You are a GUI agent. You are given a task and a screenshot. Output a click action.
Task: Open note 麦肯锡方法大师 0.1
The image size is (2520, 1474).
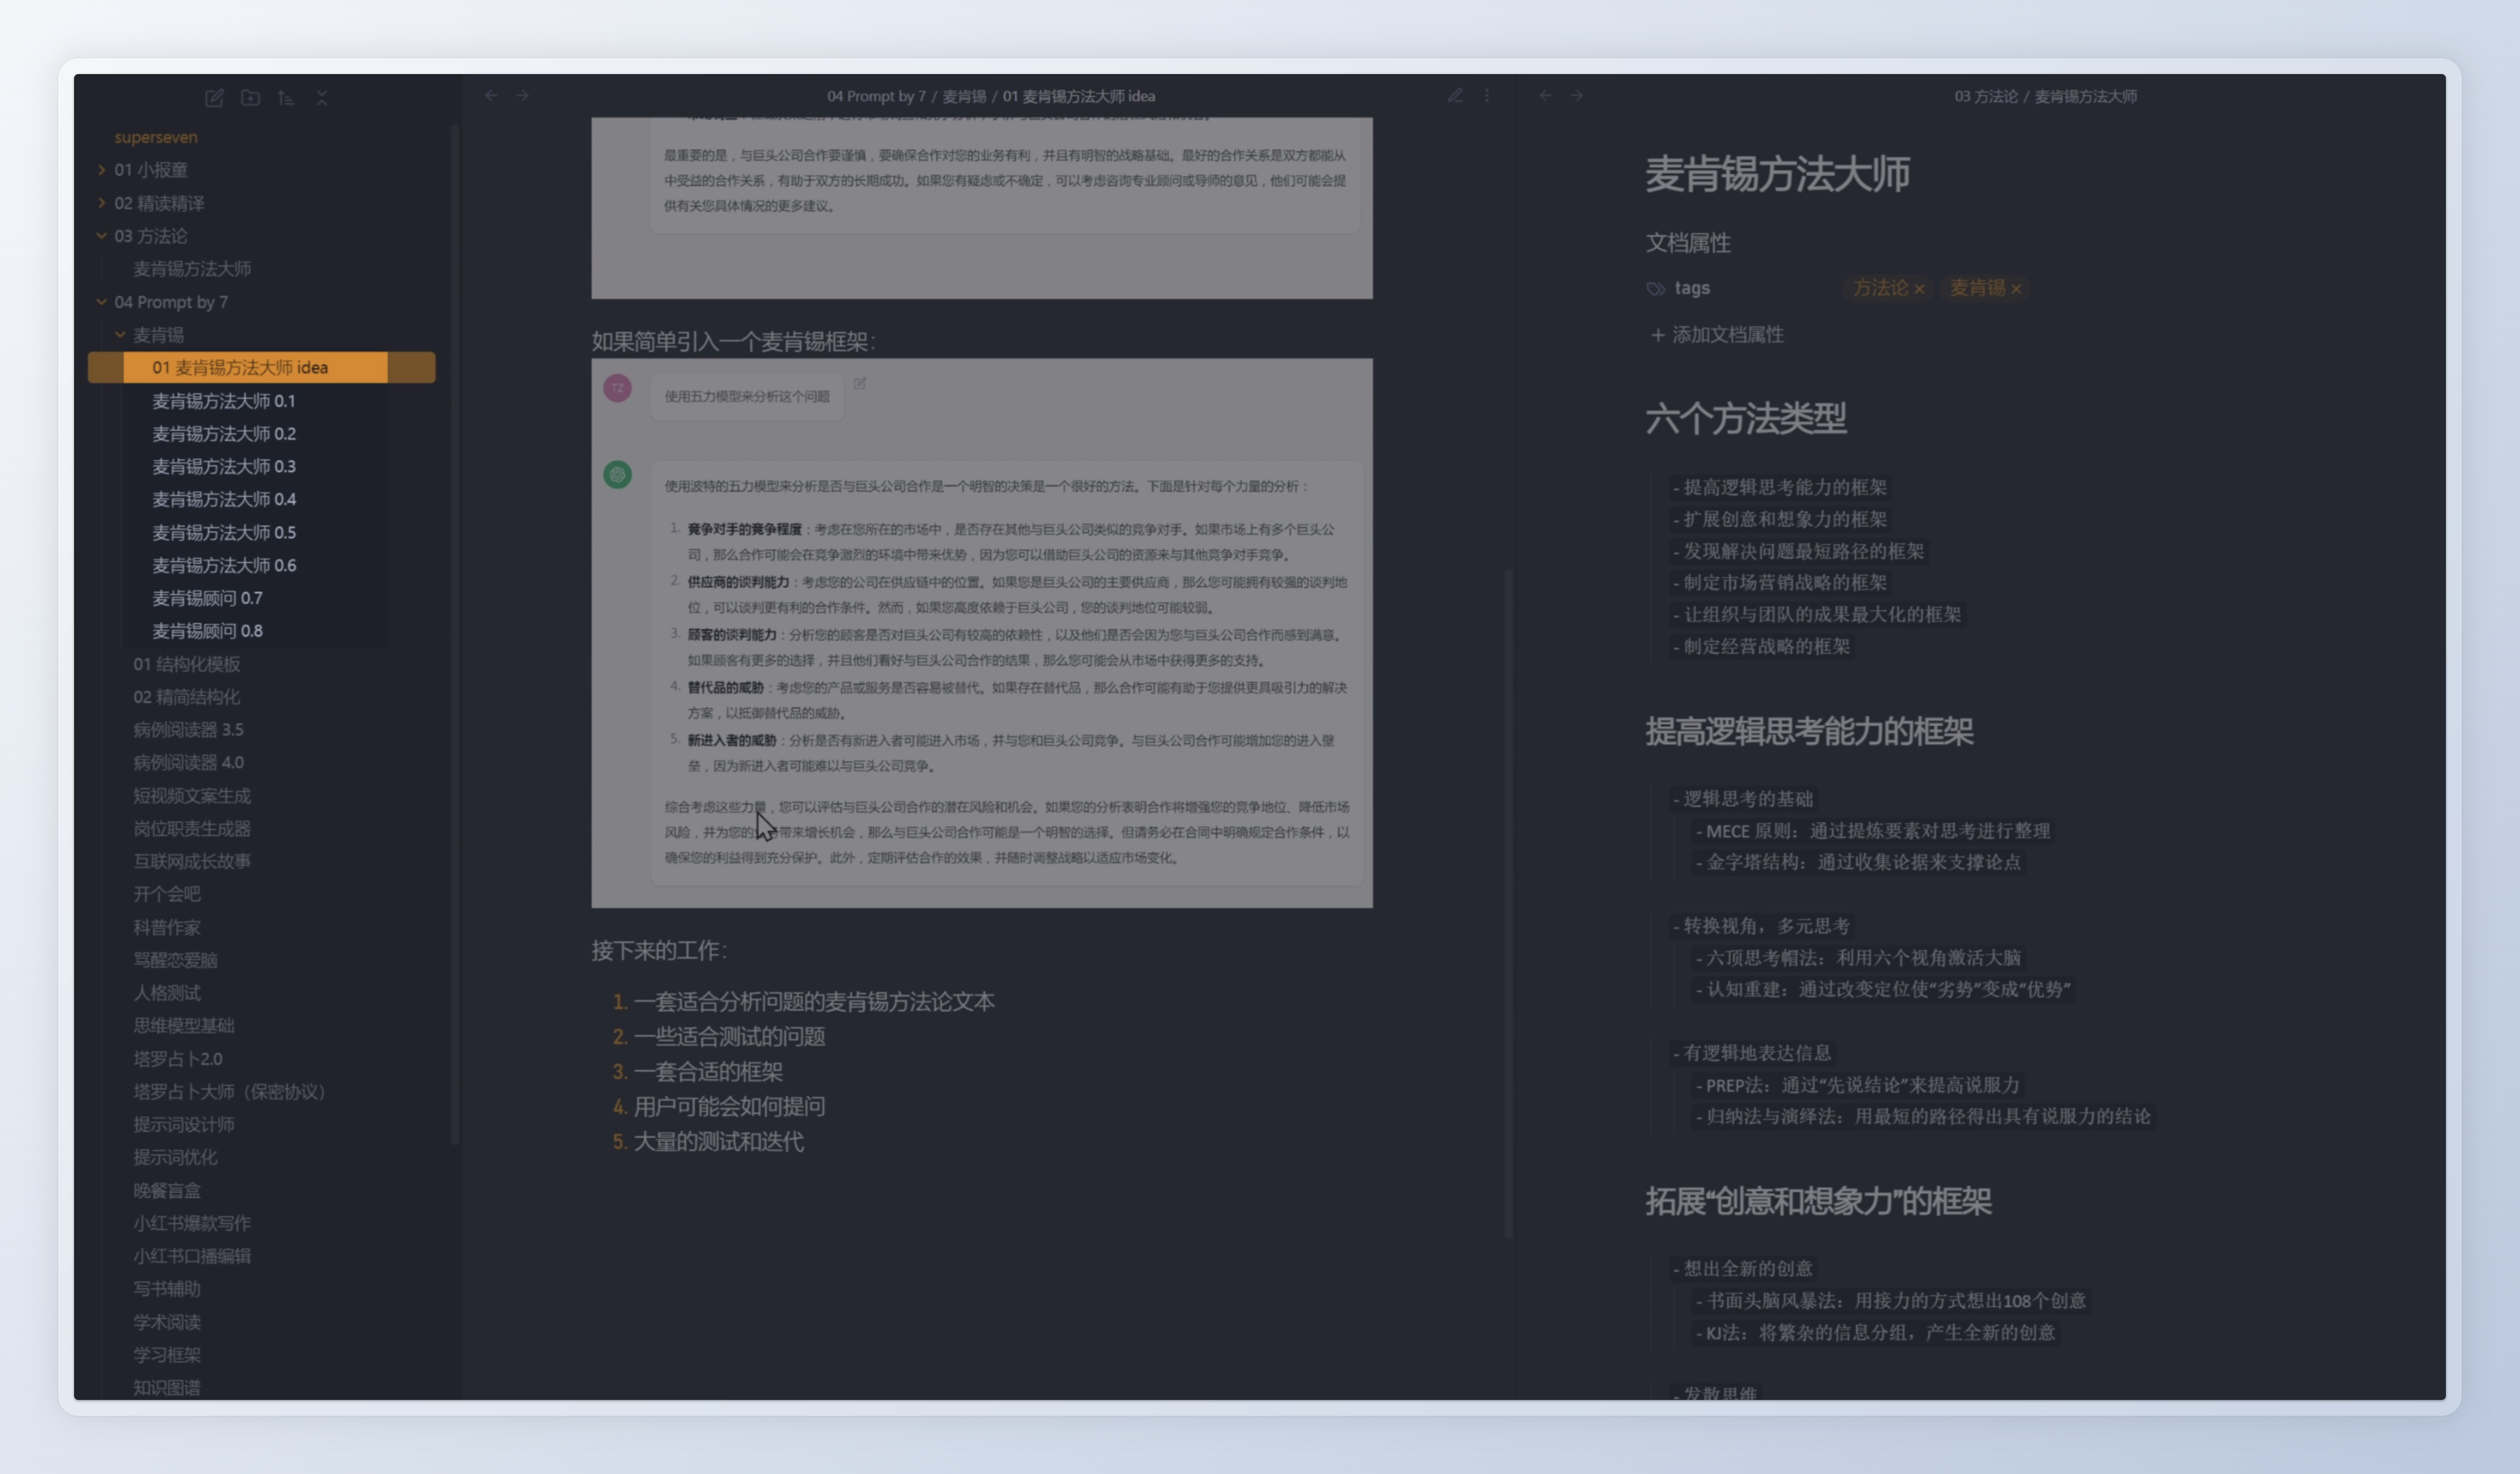(223, 400)
